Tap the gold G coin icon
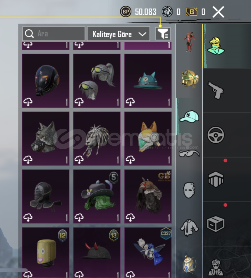The image size is (251, 278). click(x=192, y=12)
